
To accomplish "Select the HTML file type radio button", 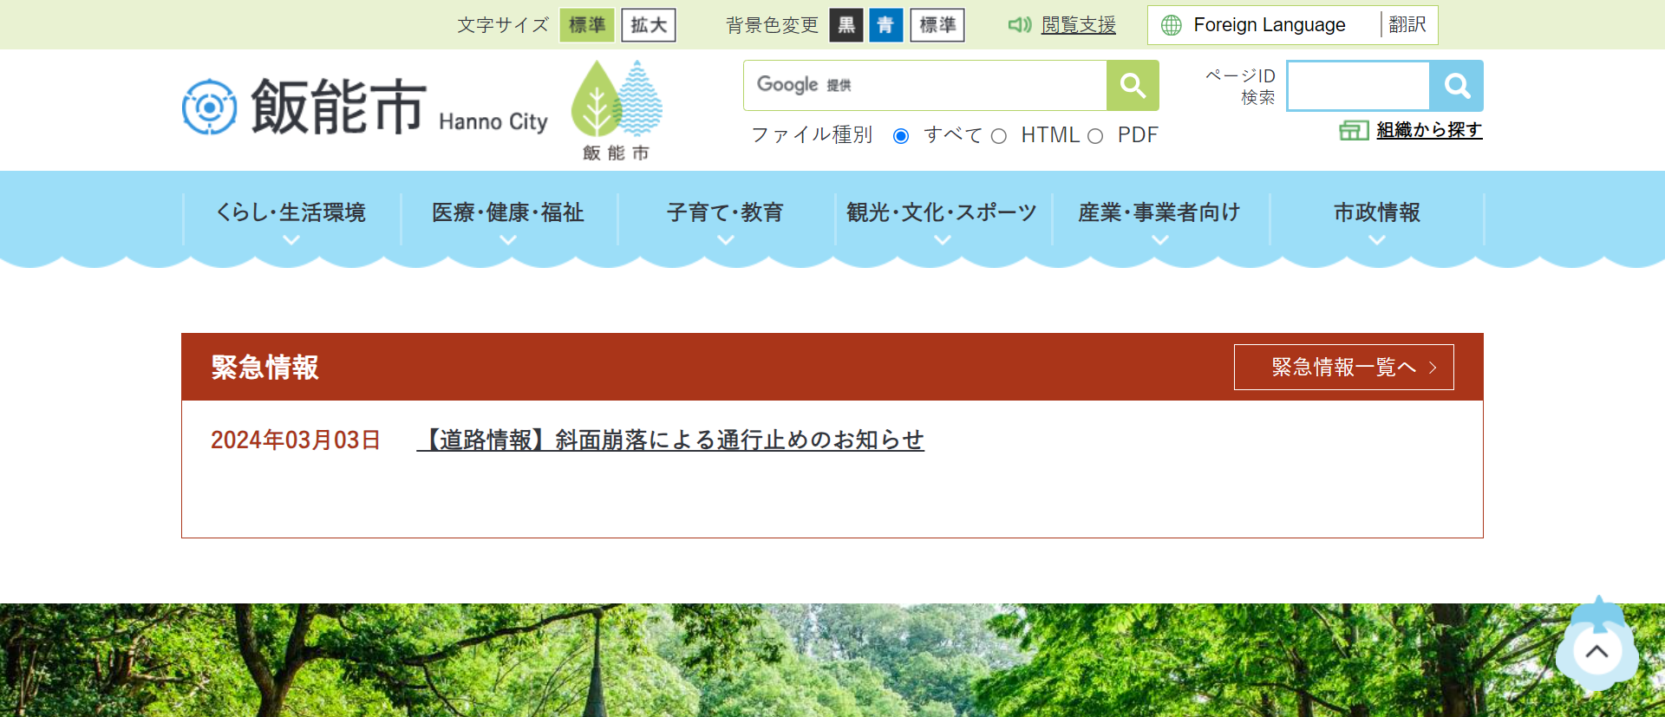I will click(x=999, y=136).
